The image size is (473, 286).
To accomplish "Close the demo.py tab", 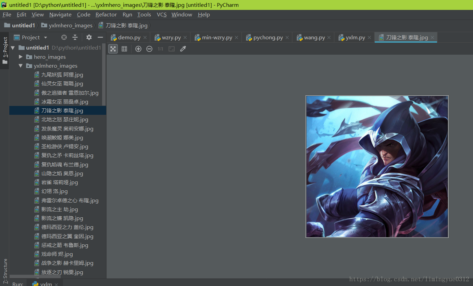I will 145,38.
